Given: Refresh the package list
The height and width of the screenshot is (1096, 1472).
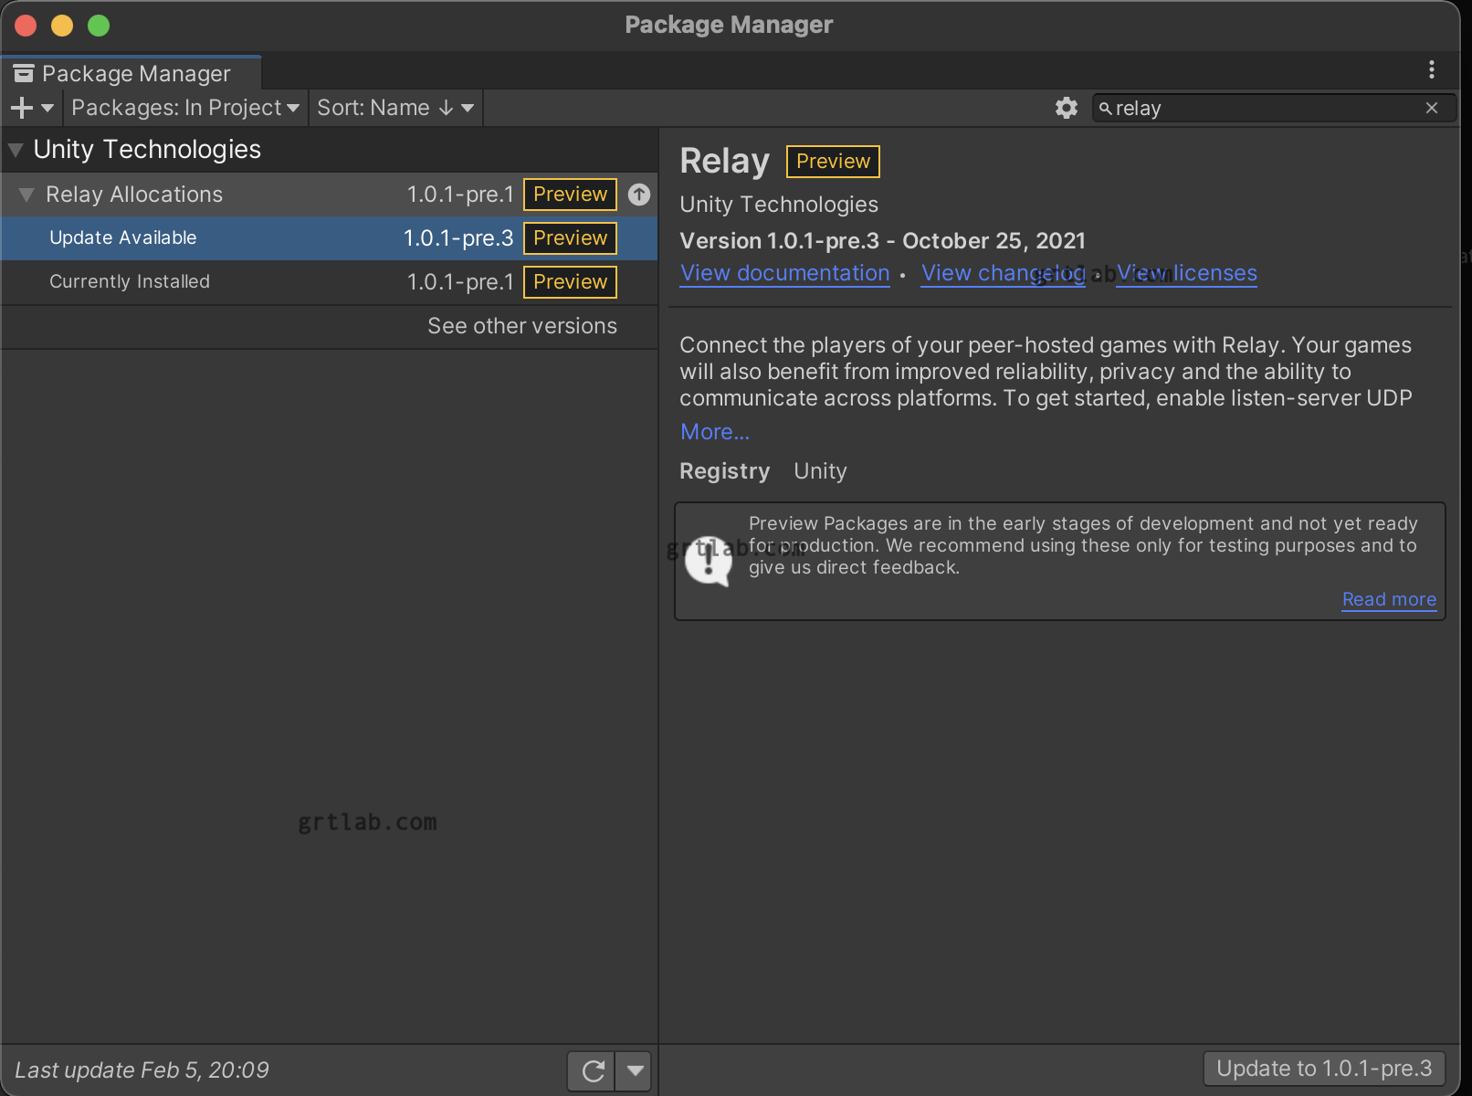Looking at the screenshot, I should pos(591,1070).
